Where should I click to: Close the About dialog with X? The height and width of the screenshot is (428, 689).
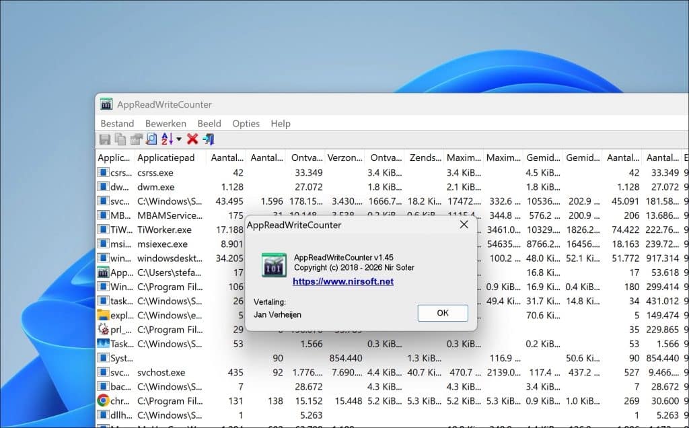point(464,225)
